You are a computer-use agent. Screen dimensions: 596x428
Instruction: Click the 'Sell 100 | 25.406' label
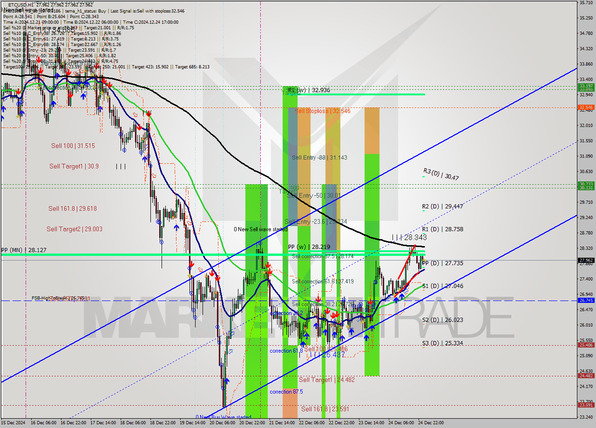pos(326,349)
